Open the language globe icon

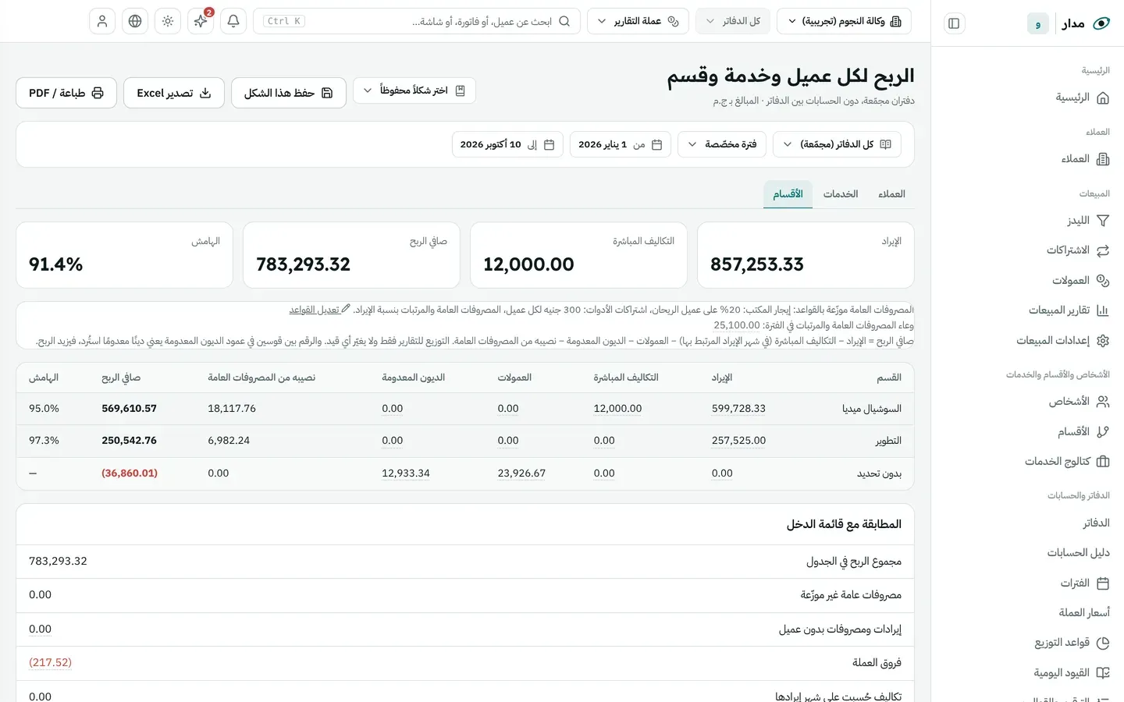pyautogui.click(x=135, y=21)
